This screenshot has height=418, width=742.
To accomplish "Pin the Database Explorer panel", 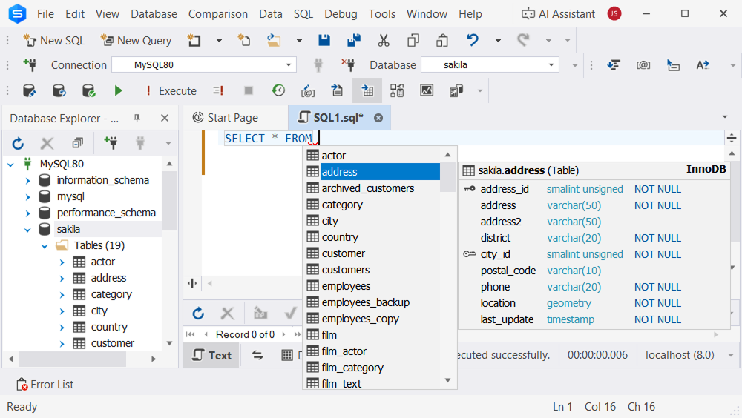I will click(137, 118).
